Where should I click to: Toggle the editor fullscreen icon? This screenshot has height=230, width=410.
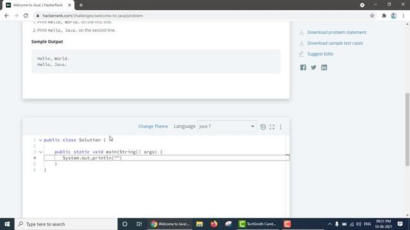click(x=272, y=126)
